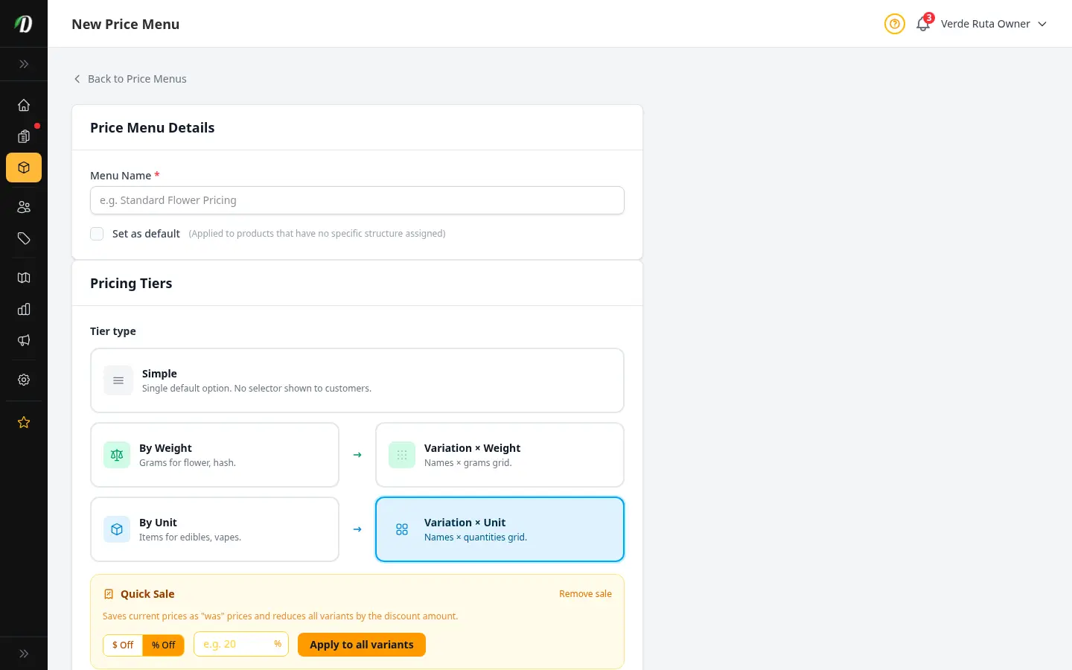This screenshot has height=670, width=1072.
Task: Click the By Unit cube icon
Action: 117,529
